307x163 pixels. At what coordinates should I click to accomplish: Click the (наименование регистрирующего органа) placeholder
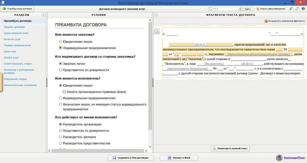[x=258, y=54]
